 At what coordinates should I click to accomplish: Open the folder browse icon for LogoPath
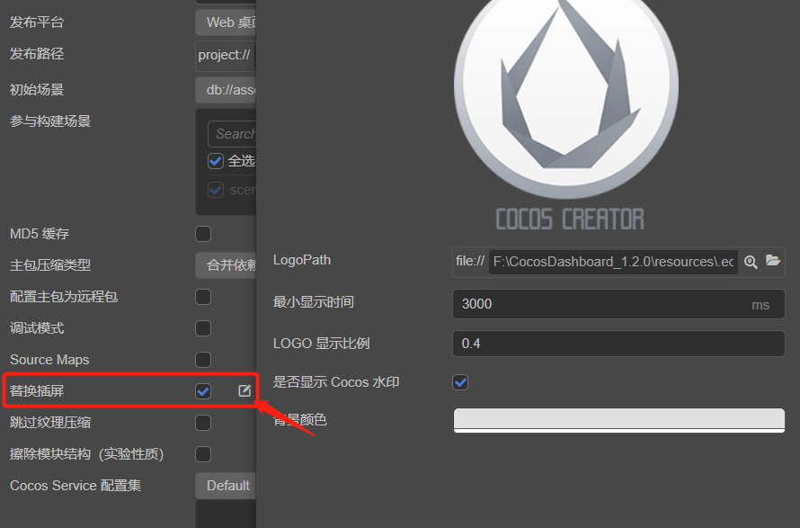(x=773, y=261)
